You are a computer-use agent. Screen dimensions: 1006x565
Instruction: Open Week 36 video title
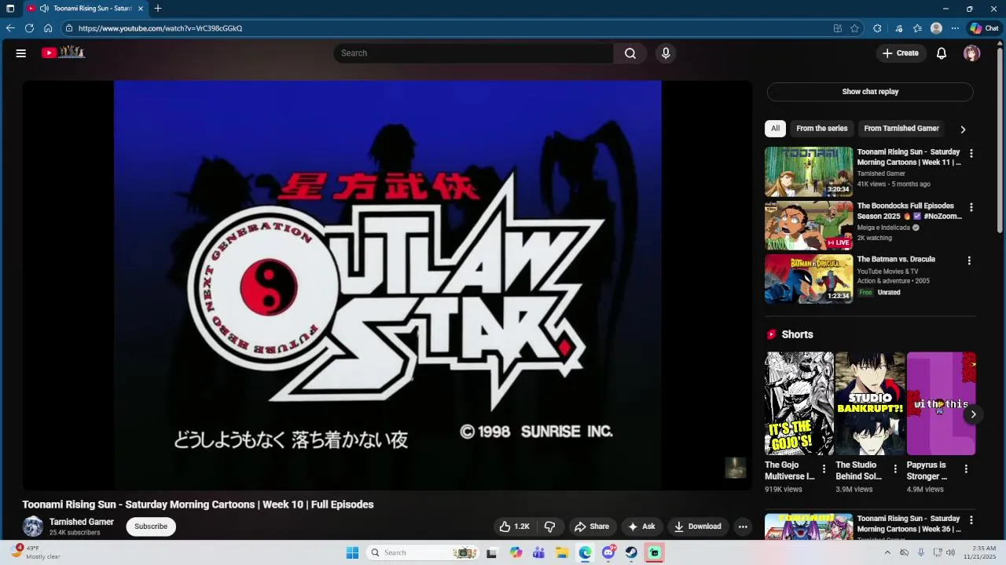tap(909, 523)
